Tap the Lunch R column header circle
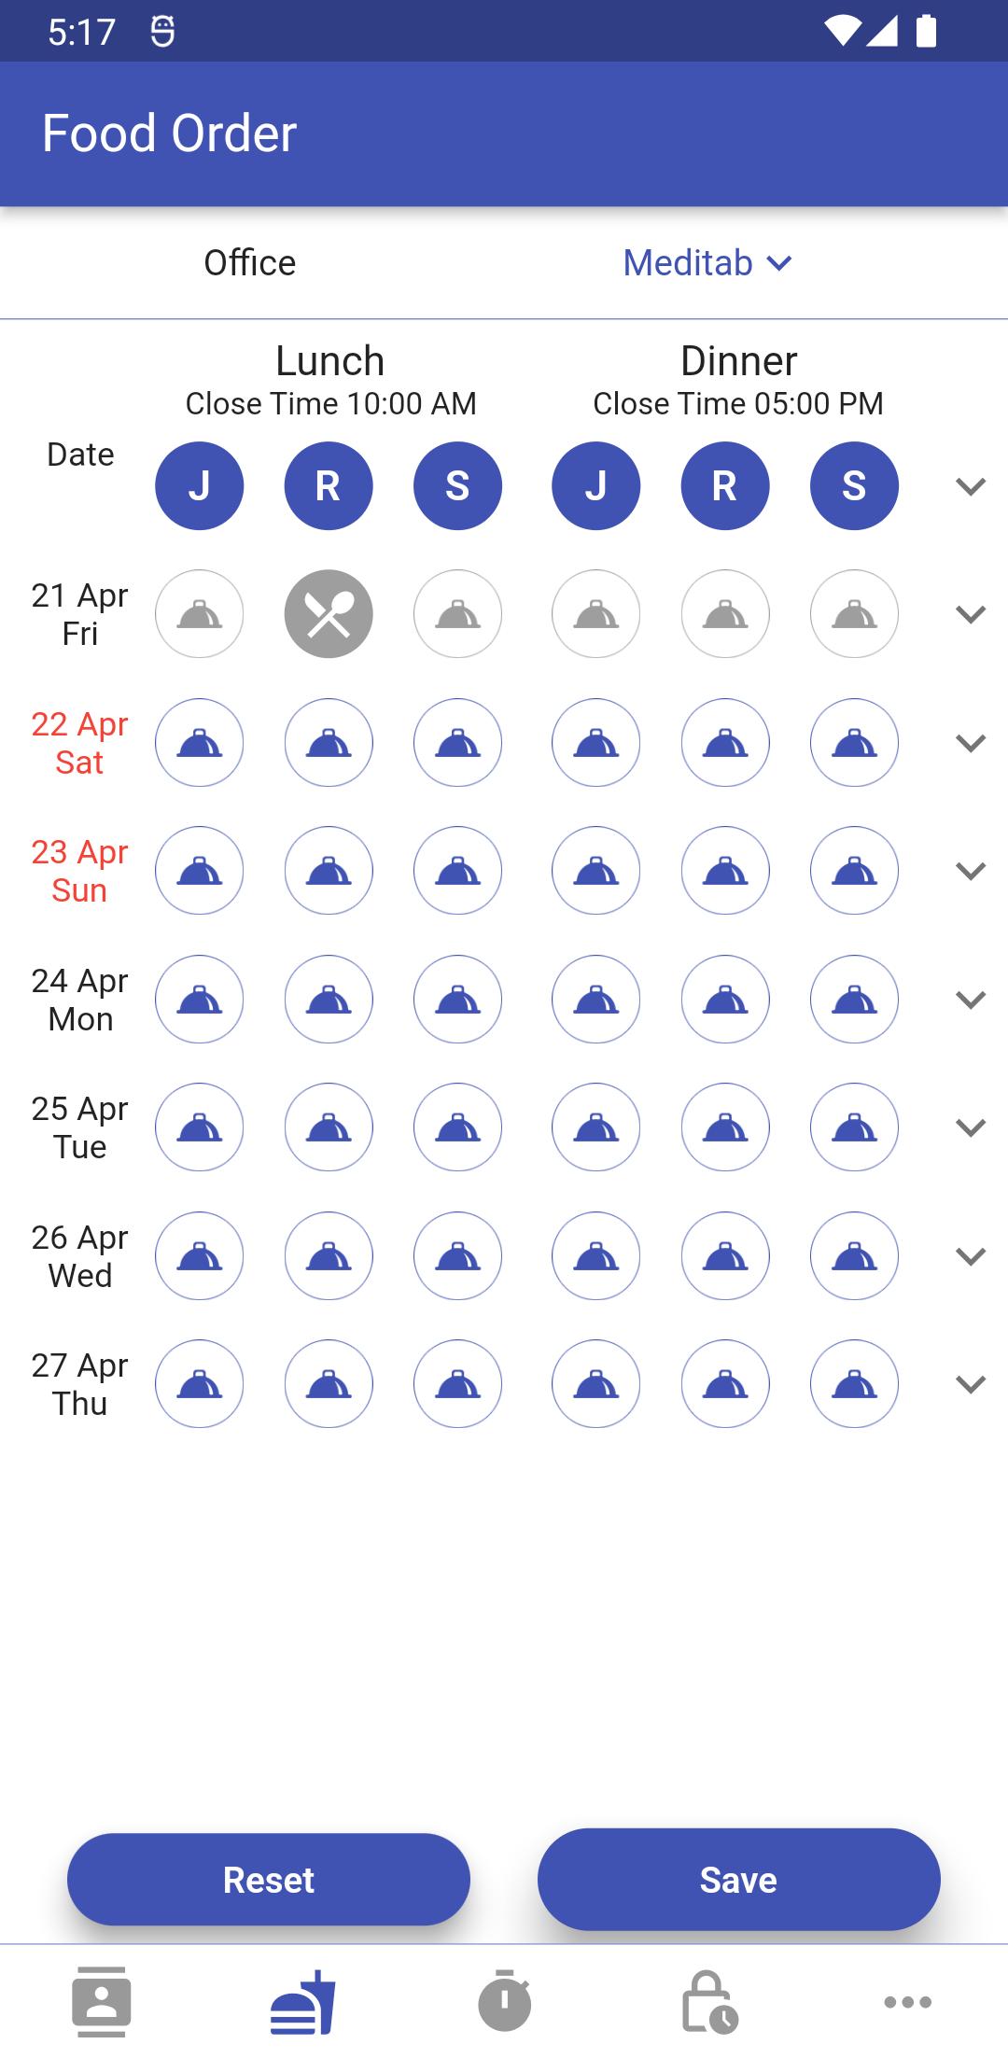The image size is (1008, 2072). coord(329,485)
